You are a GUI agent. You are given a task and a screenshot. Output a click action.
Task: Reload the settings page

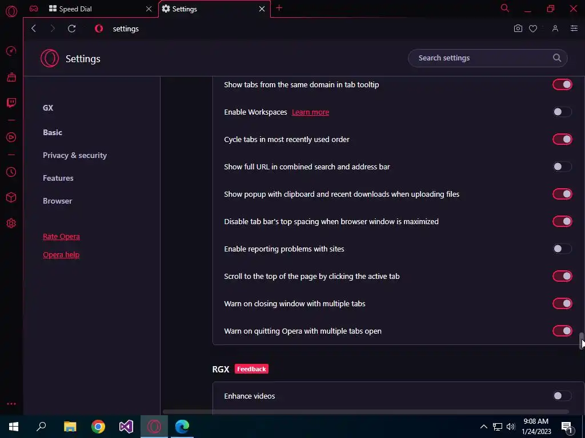pos(71,29)
